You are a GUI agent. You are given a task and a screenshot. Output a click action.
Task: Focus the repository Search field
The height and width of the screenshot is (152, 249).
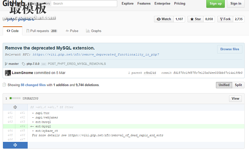tap(84, 4)
